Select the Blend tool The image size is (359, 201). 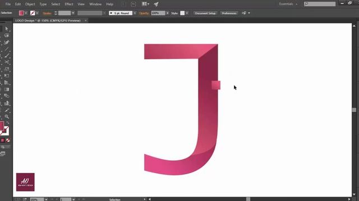[7, 96]
